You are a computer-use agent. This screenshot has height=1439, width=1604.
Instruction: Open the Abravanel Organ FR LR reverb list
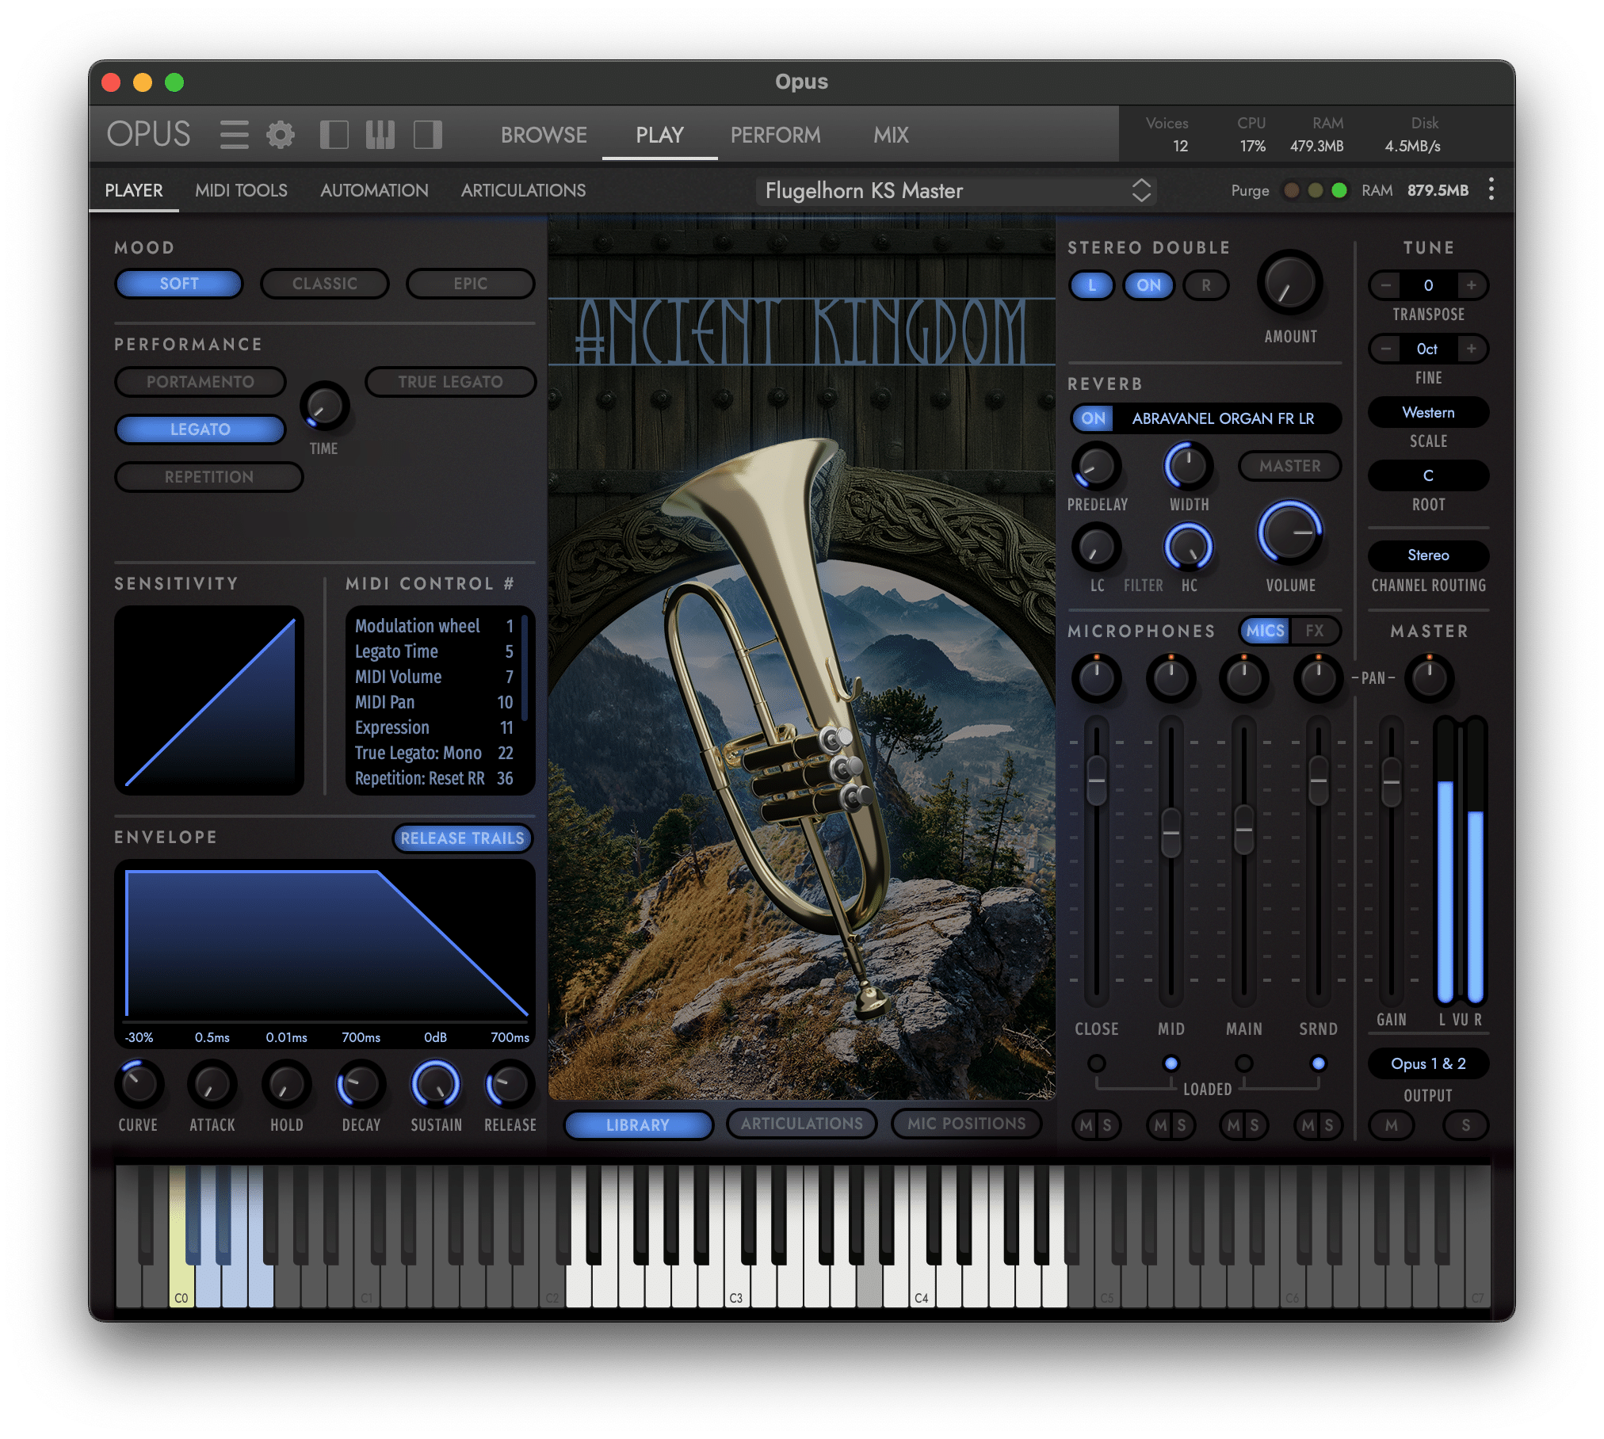click(x=1223, y=418)
